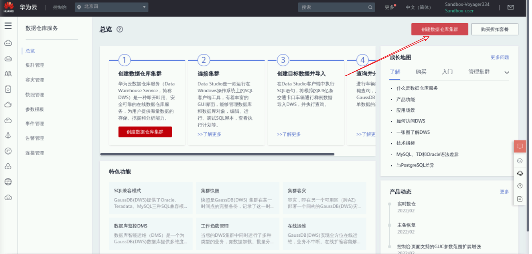Click 更多 link in 产品动态

coord(504,192)
